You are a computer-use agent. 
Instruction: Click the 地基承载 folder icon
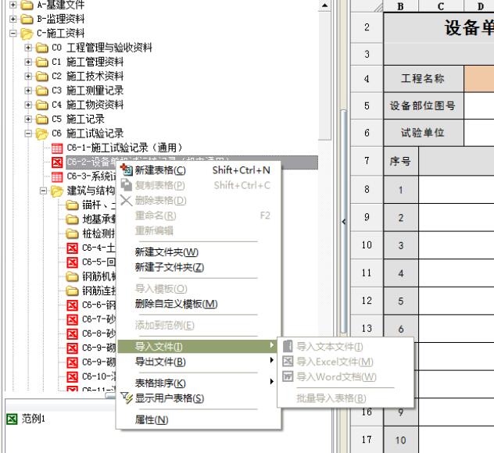pyautogui.click(x=72, y=219)
